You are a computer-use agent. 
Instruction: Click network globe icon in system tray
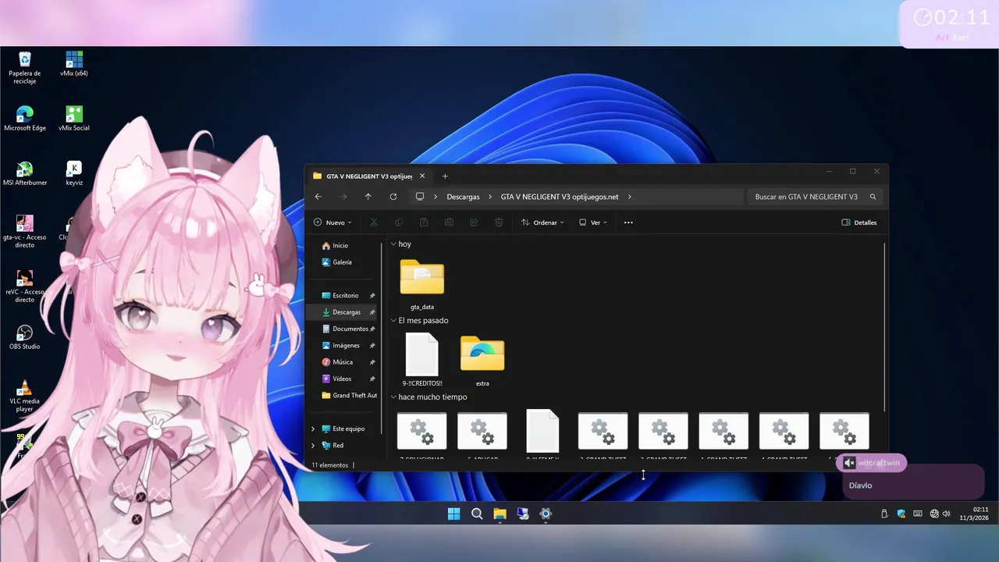point(934,514)
